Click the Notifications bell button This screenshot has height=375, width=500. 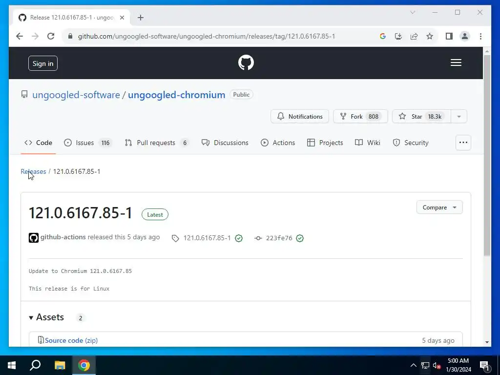(300, 116)
